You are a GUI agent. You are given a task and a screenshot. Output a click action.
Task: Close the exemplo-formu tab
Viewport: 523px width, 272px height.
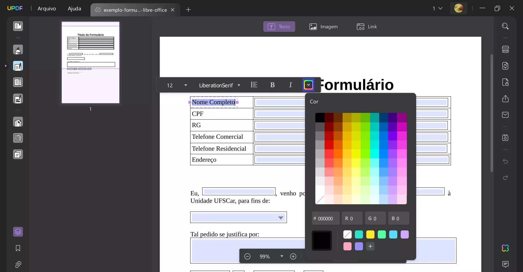(173, 10)
